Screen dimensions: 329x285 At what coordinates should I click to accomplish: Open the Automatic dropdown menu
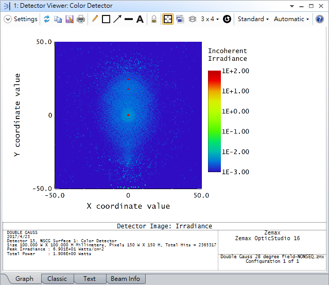pos(291,19)
